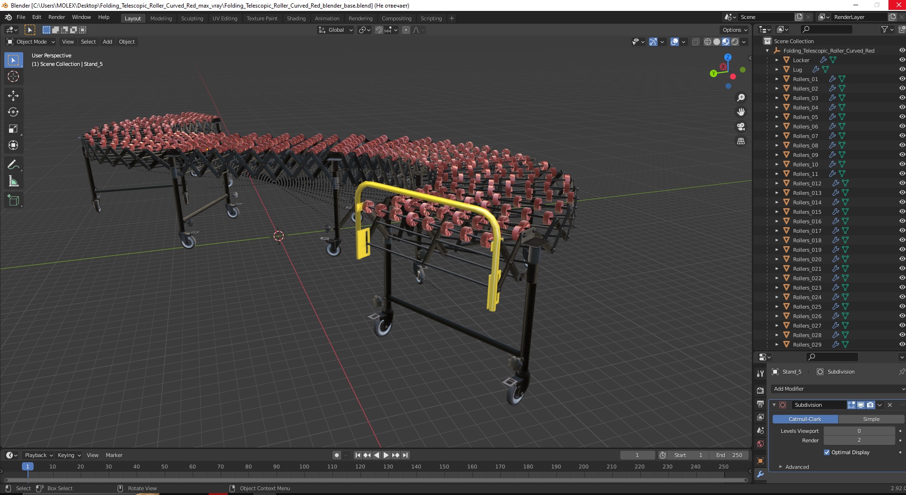Activate the Select Box tool
The image size is (906, 495).
pos(13,60)
